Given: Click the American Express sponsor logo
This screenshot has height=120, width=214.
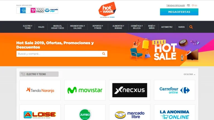Looking at the screenshot, I should 23,10.
